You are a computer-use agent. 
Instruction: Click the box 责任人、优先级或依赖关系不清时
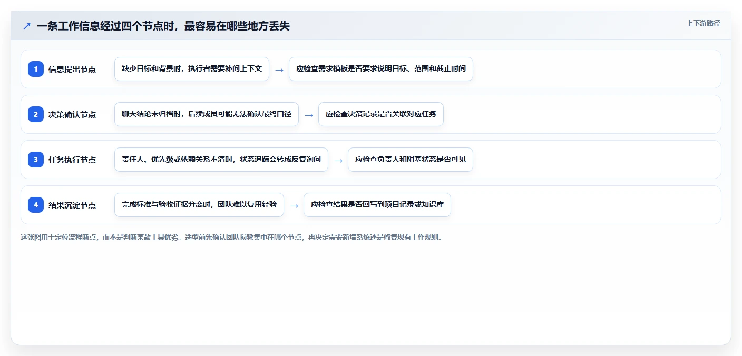point(221,160)
